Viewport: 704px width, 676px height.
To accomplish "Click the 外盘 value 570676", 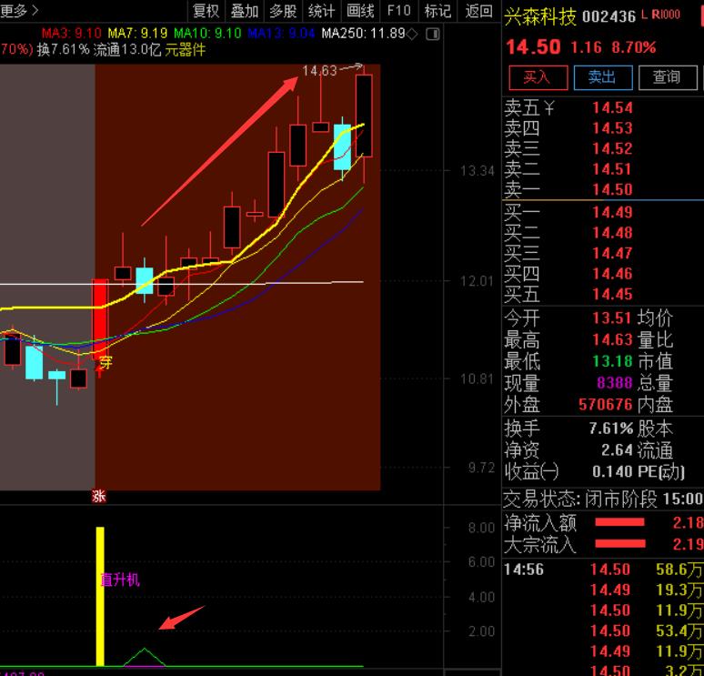I will 606,405.
